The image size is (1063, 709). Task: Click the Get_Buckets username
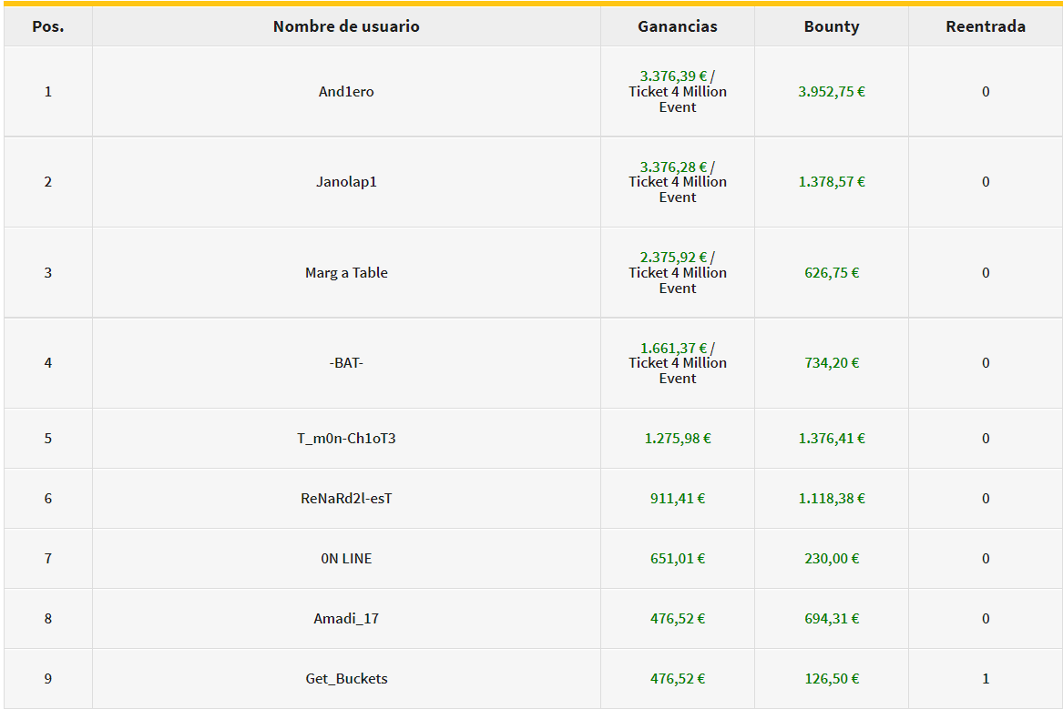346,679
